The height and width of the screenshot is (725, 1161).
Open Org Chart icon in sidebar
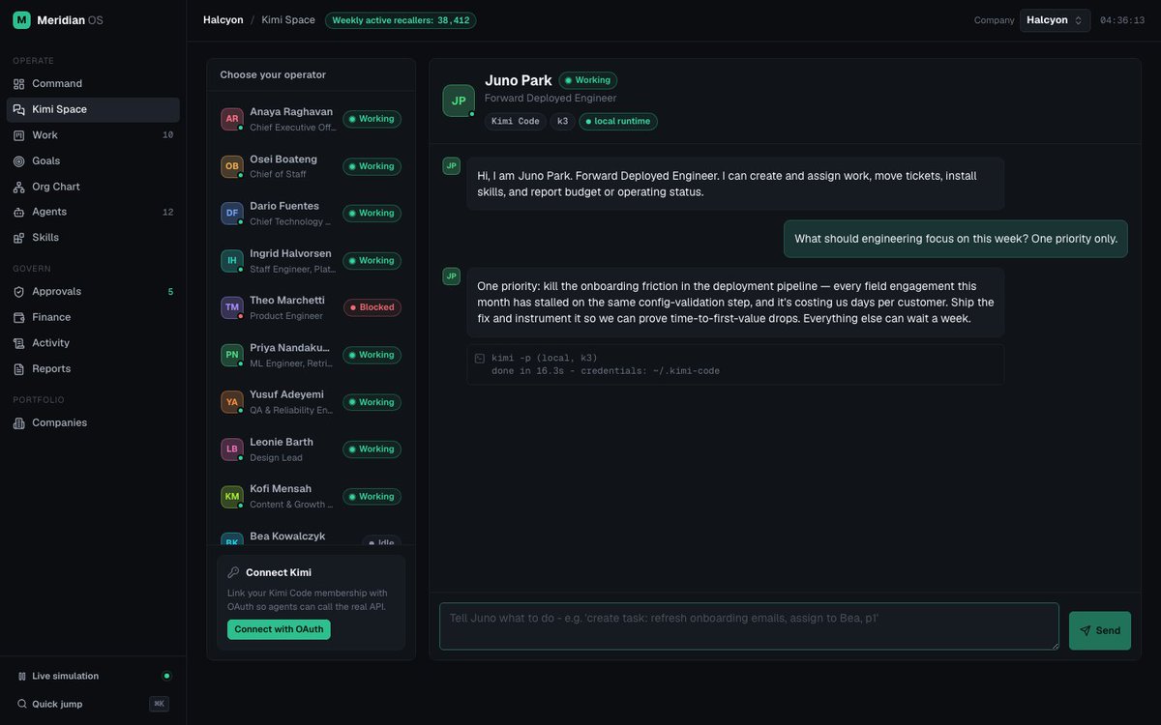(19, 187)
